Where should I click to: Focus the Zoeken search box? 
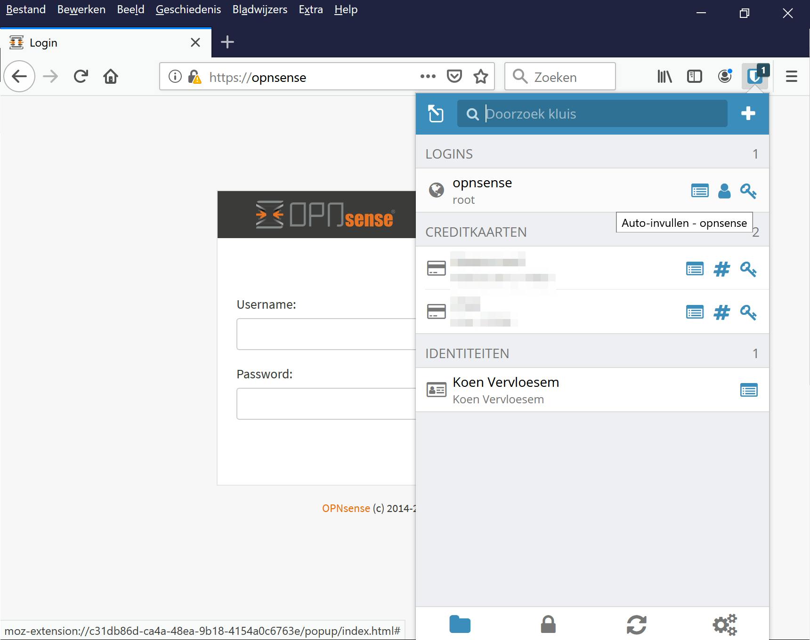(x=560, y=76)
